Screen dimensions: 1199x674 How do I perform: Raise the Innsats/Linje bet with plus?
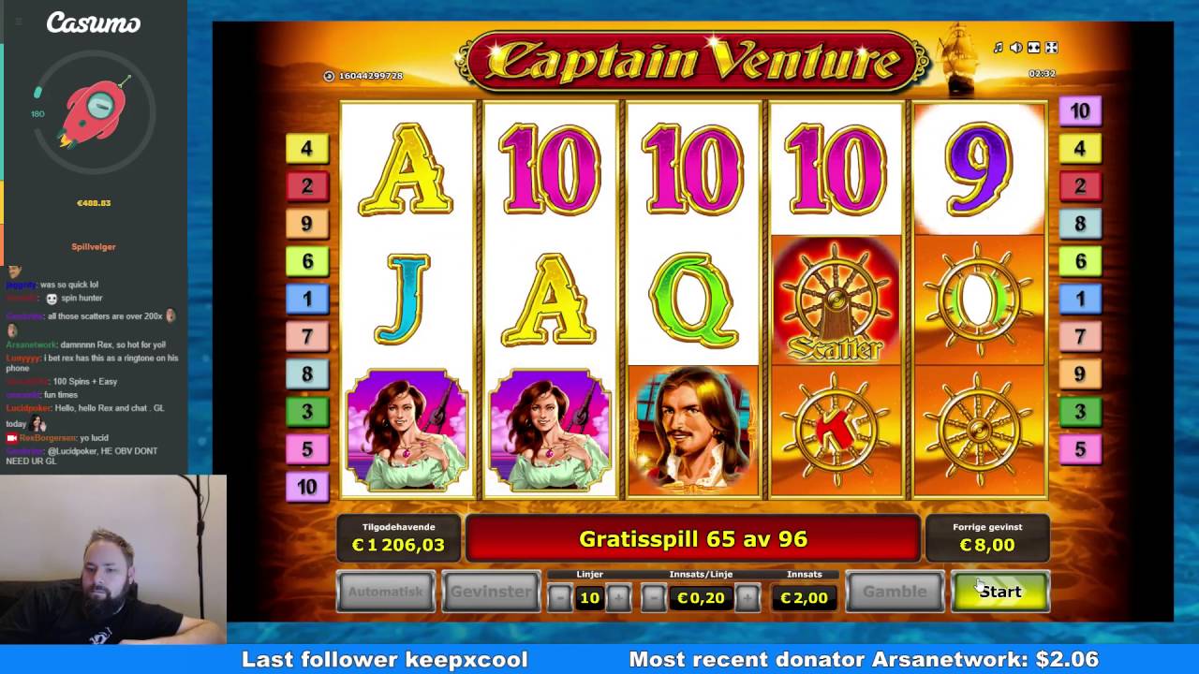[748, 597]
